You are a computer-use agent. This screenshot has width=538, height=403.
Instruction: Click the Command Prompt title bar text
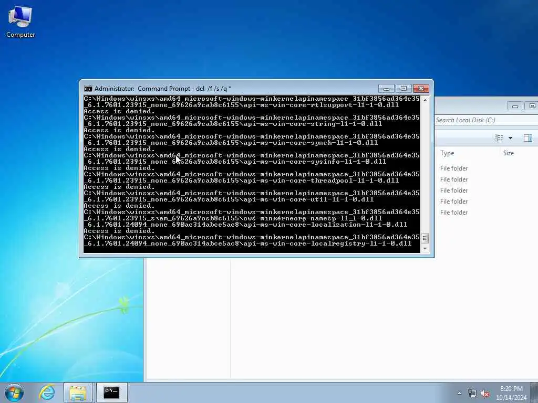163,89
